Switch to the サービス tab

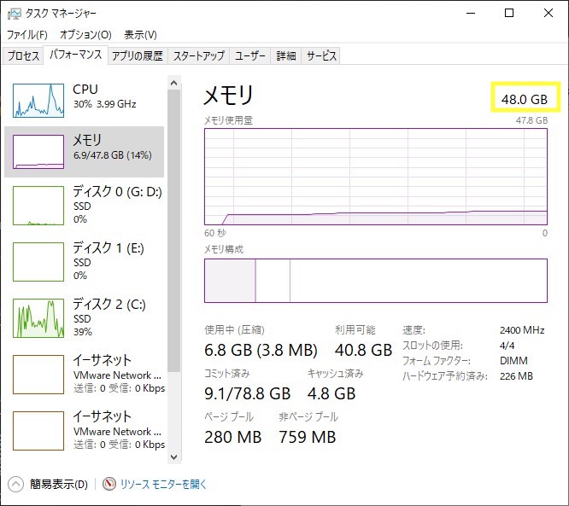tap(321, 55)
